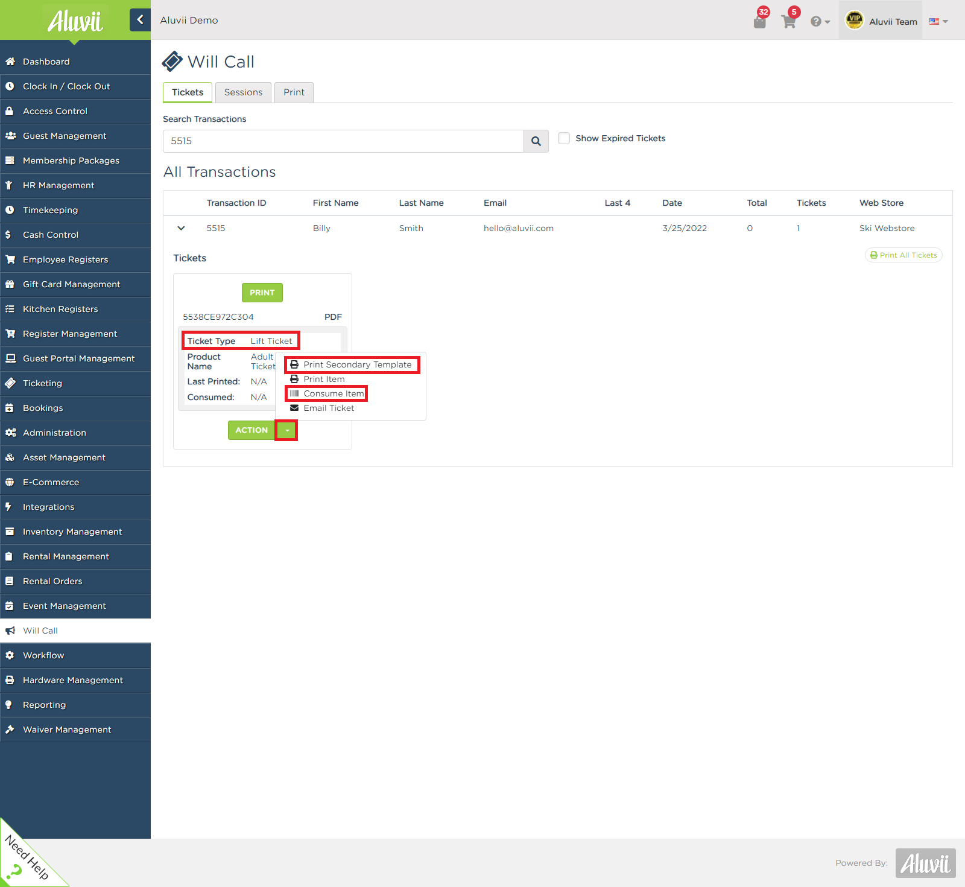Choose Email Ticket from the action menu
The image size is (965, 887).
[322, 408]
